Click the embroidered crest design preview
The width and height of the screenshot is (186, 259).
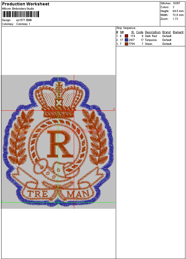pos(58,142)
